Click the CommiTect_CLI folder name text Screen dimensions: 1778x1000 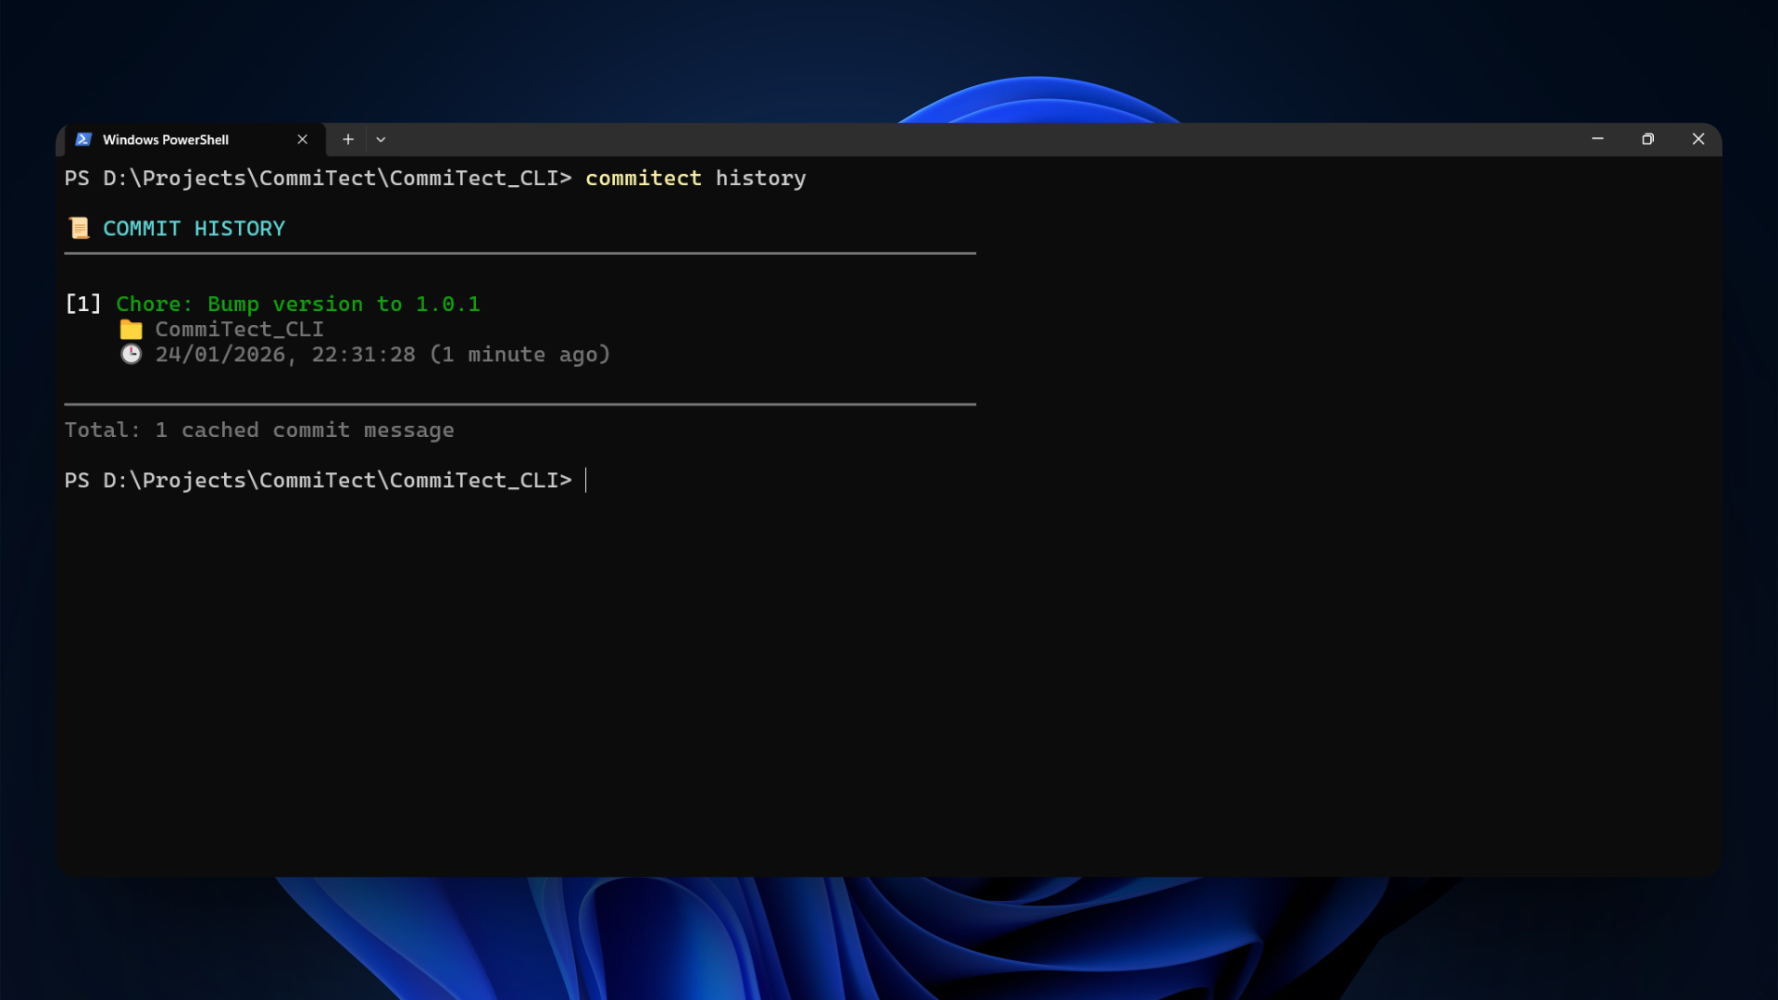coord(239,330)
